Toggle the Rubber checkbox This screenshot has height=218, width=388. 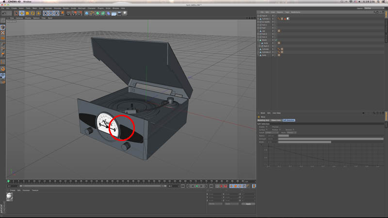[x=280, y=130]
